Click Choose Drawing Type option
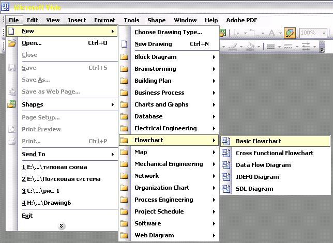The width and height of the screenshot is (333, 243). (x=168, y=32)
